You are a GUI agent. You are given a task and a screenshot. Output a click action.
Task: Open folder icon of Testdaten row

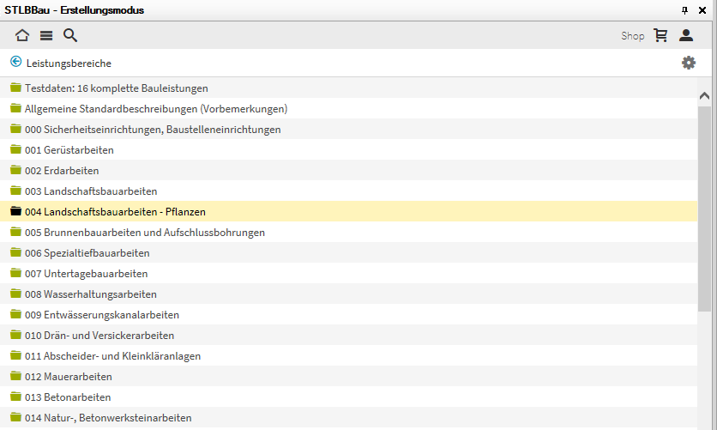pos(16,87)
